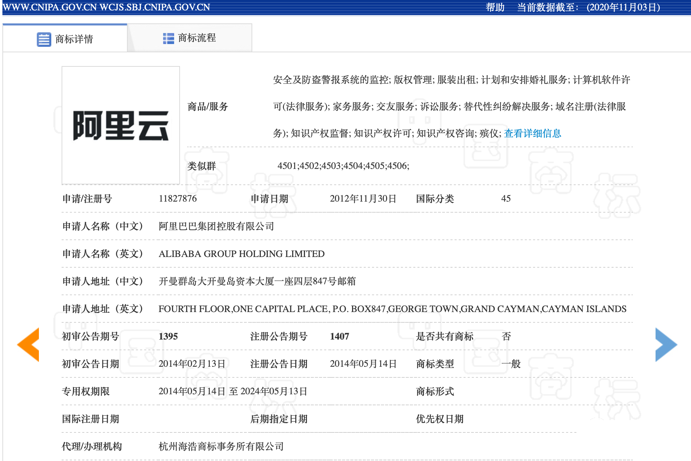Viewport: 691px width, 461px height.
Task: Click the 优先权日期 label
Action: tap(440, 419)
